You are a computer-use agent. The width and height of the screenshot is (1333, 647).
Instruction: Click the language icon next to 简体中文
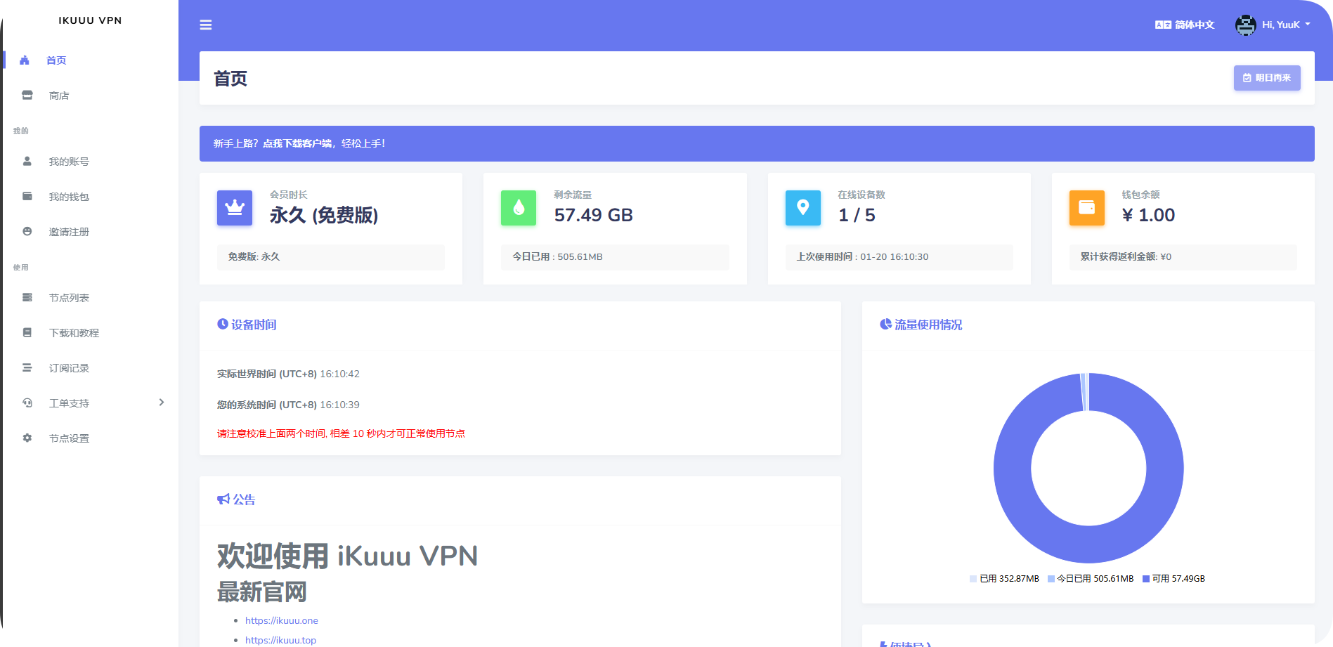coord(1163,25)
